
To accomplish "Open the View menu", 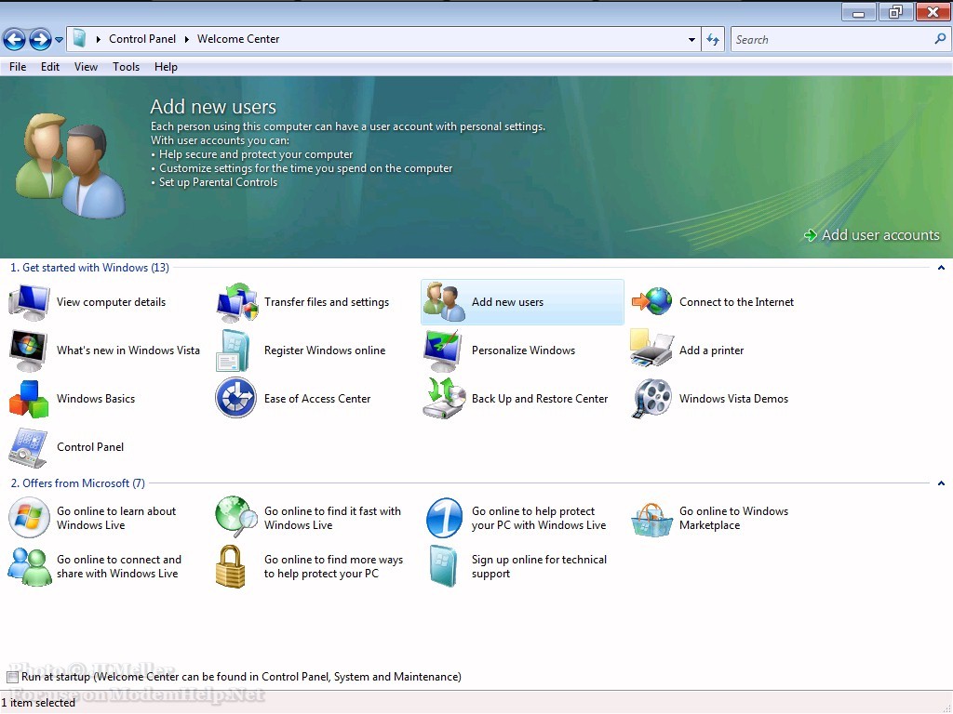I will pos(86,67).
